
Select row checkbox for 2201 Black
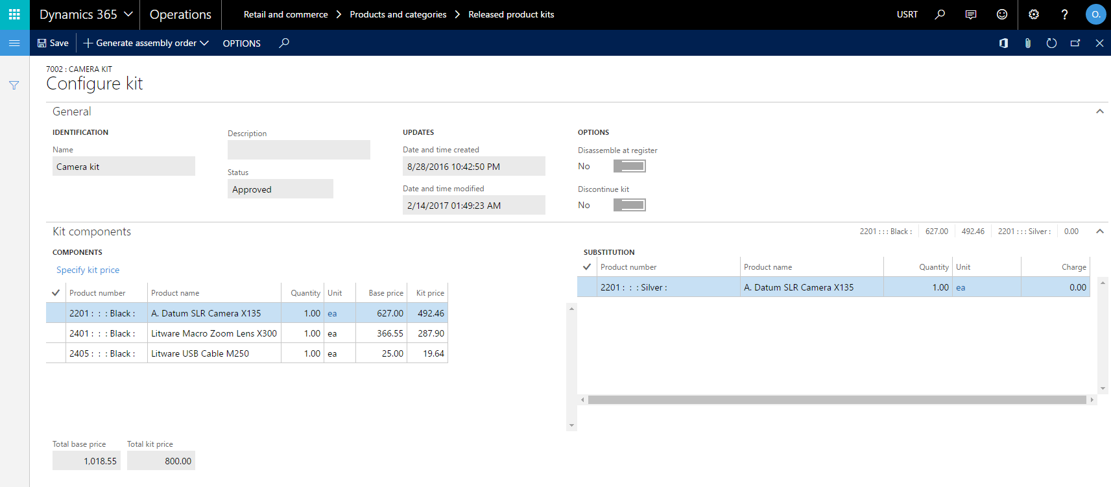pos(56,313)
